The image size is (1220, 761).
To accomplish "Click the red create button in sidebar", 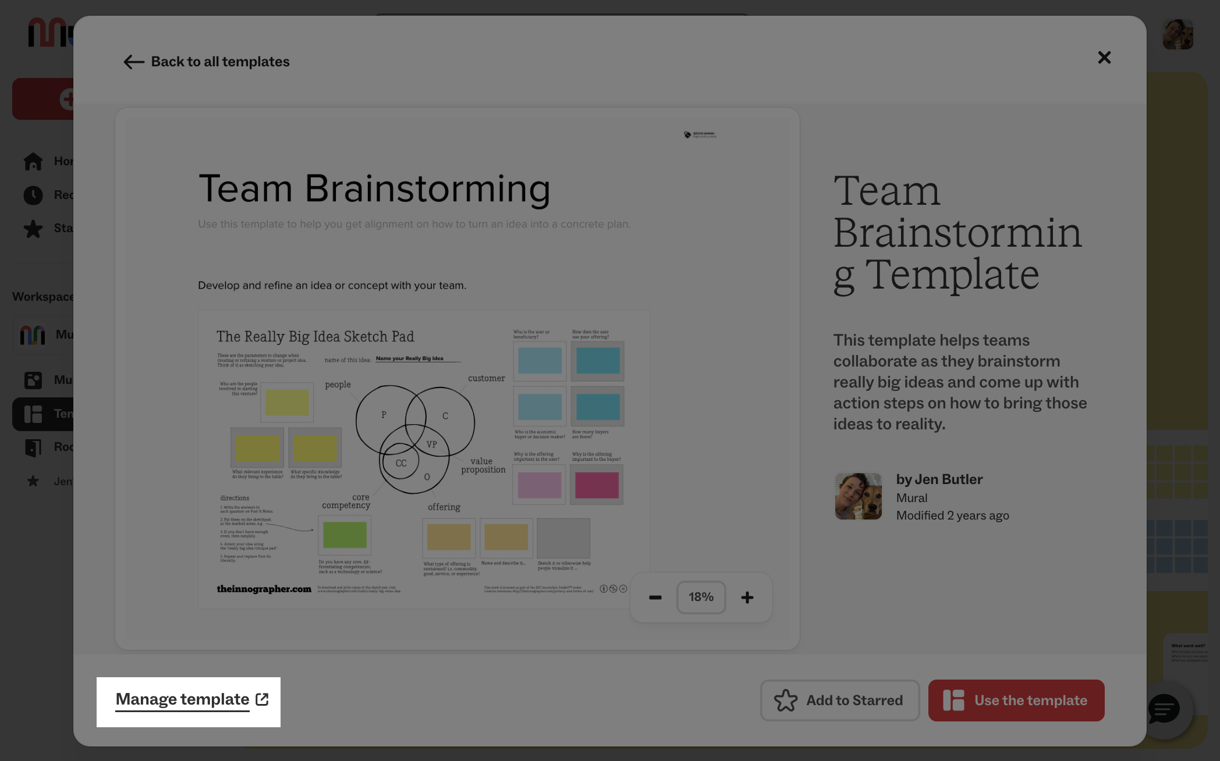I will click(x=43, y=99).
